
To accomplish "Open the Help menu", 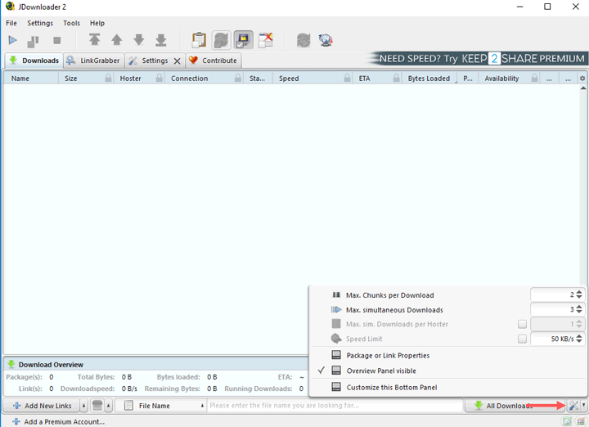I will click(97, 23).
